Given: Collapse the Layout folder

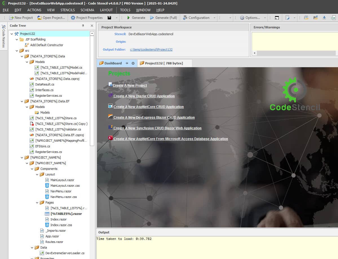Looking at the screenshot, I should click(x=37, y=174).
